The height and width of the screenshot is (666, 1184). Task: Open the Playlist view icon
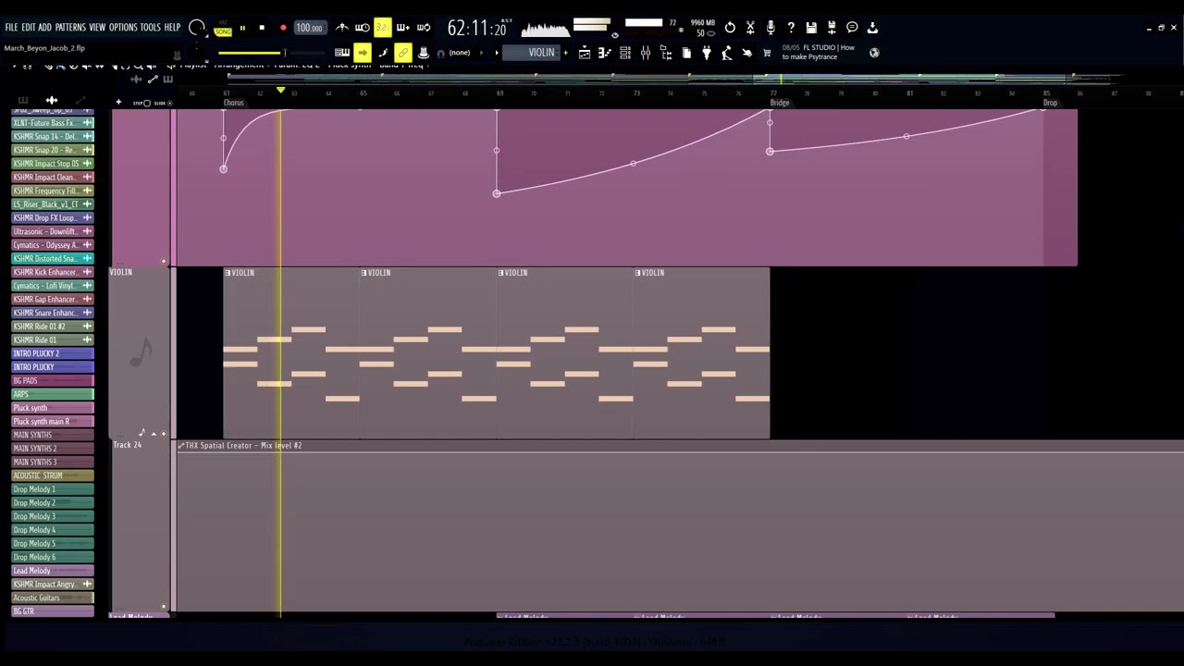coord(585,53)
